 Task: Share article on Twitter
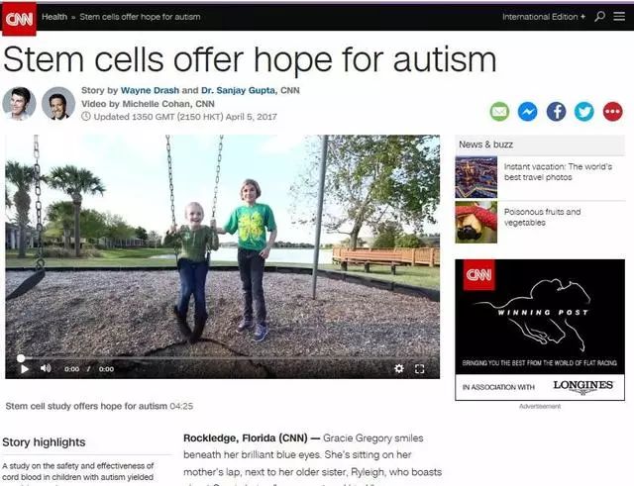pyautogui.click(x=584, y=112)
